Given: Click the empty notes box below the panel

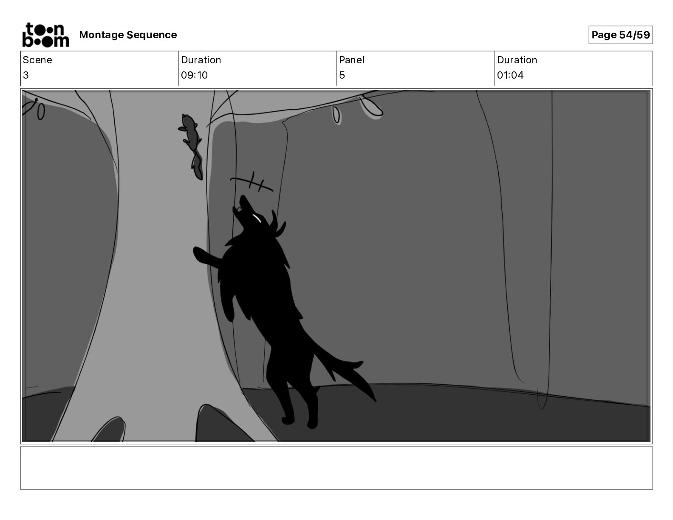Looking at the screenshot, I should tap(336, 468).
